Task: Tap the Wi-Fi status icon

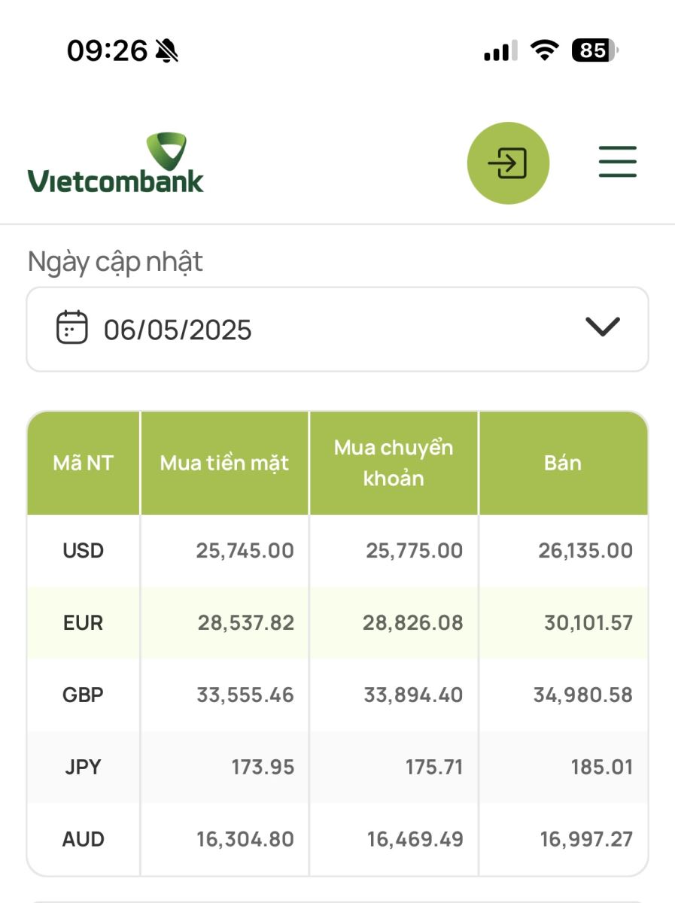Action: [544, 50]
